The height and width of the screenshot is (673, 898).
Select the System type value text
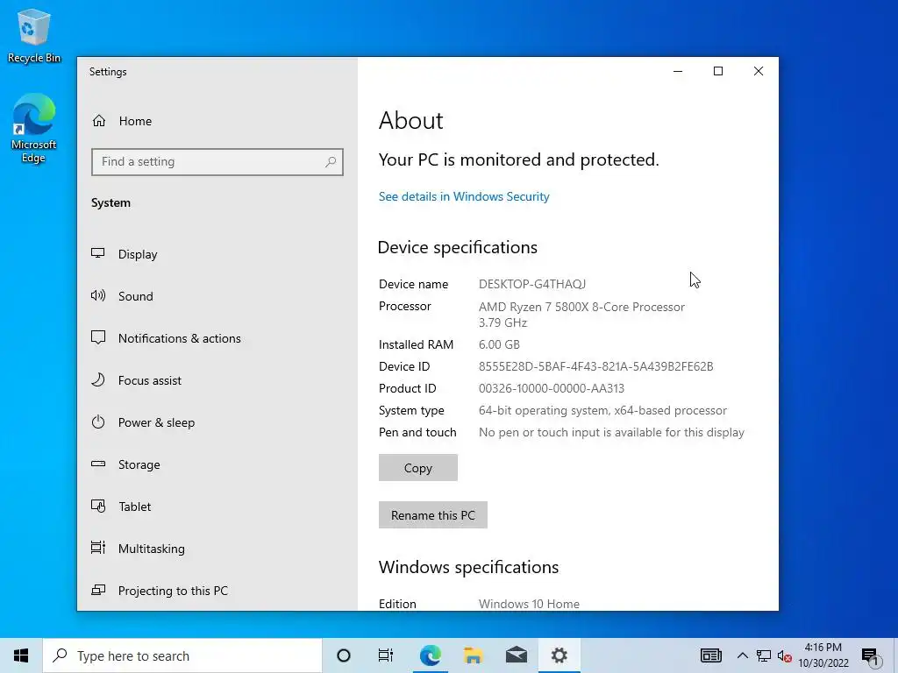602,410
